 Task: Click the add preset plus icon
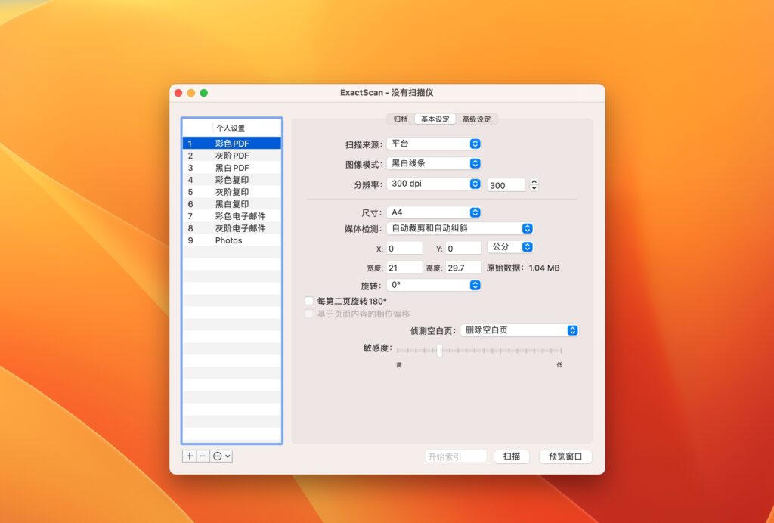tap(189, 456)
